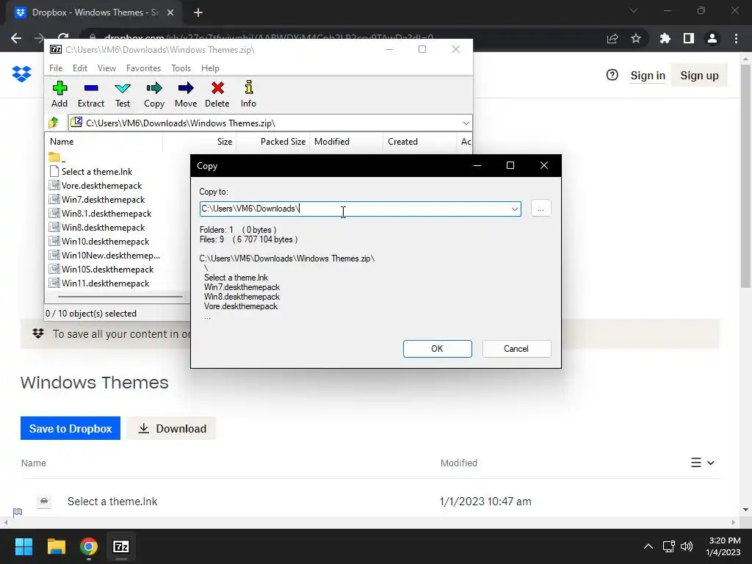This screenshot has width=752, height=564.
Task: Open the network status tray icon
Action: point(668,546)
